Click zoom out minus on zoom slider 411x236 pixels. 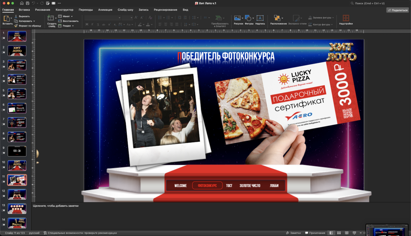[x=361, y=233]
